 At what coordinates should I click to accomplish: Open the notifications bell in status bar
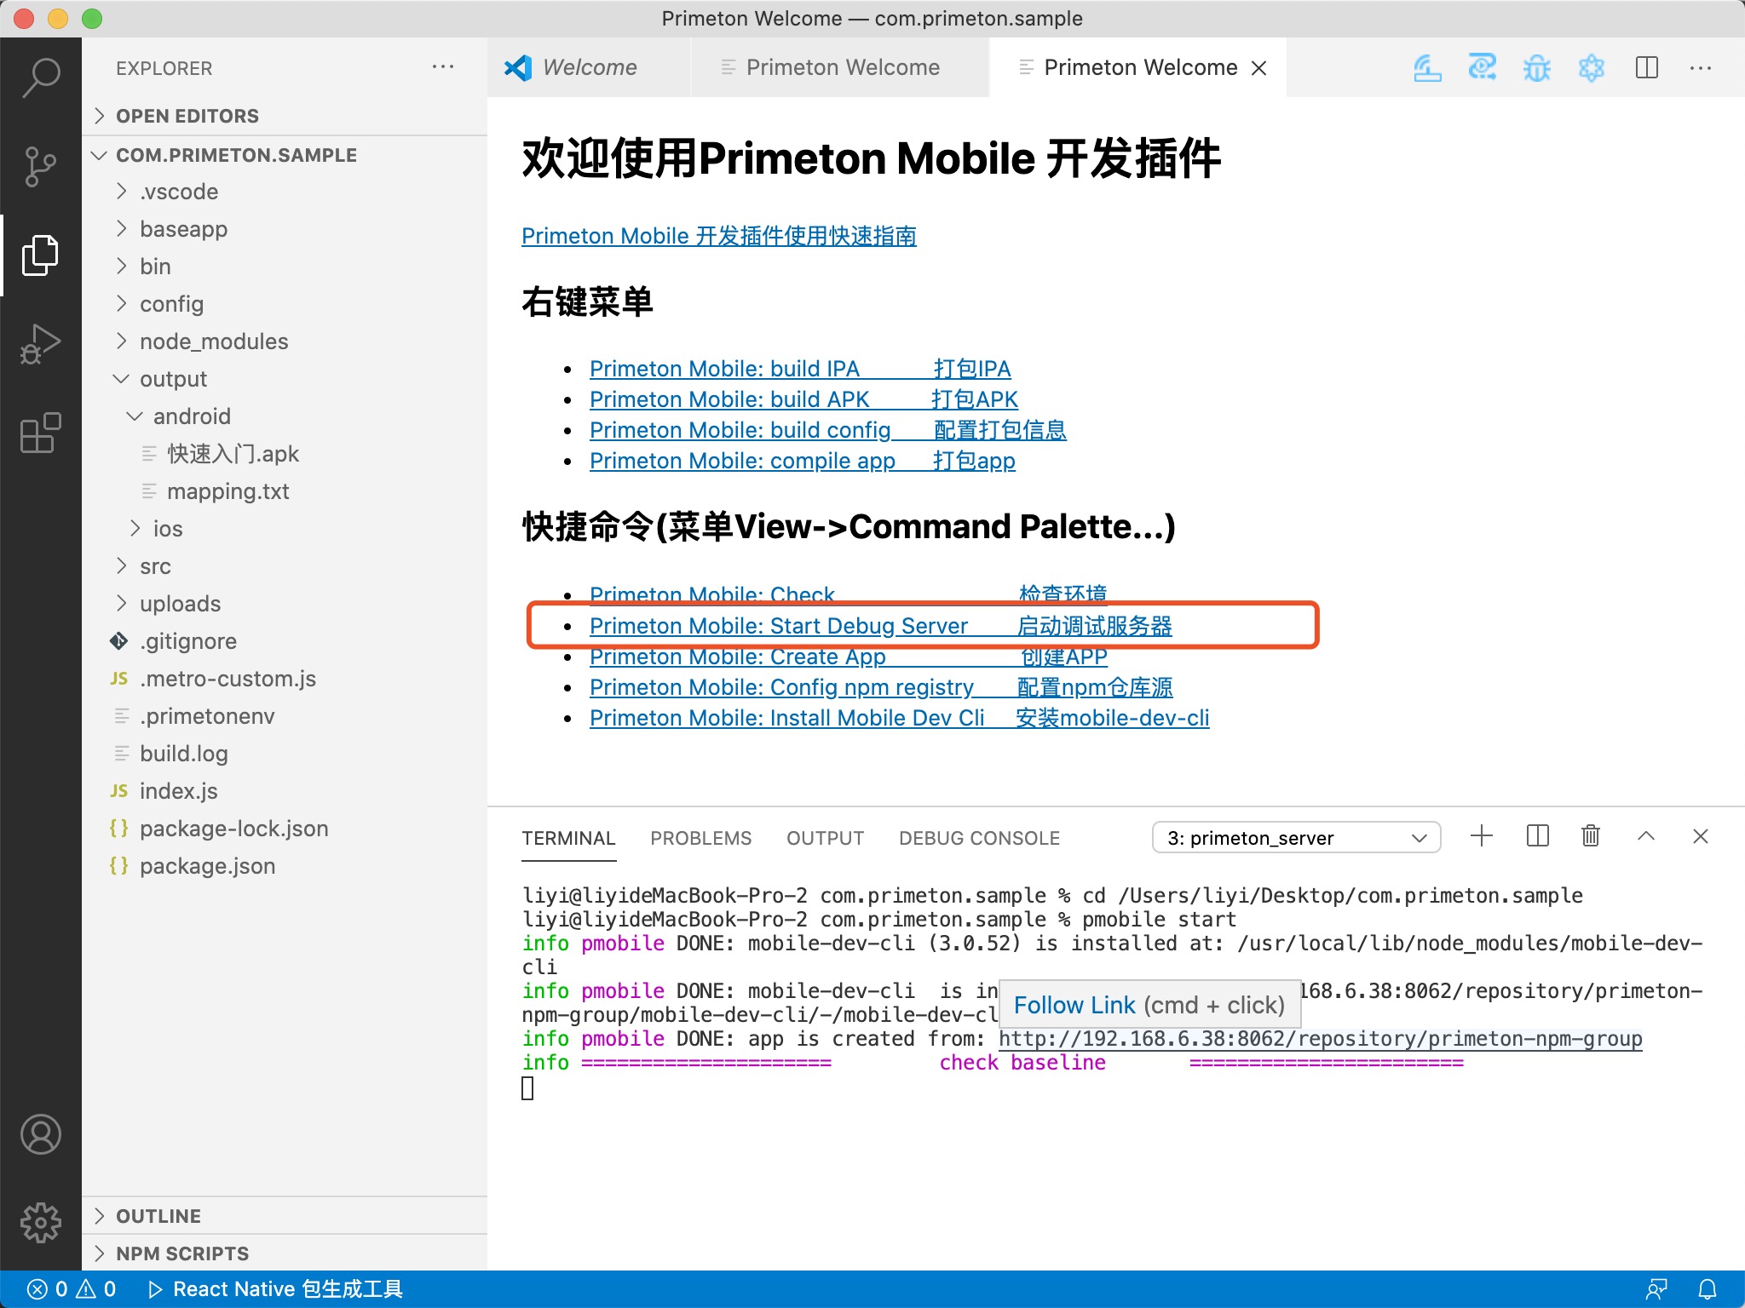click(1708, 1289)
